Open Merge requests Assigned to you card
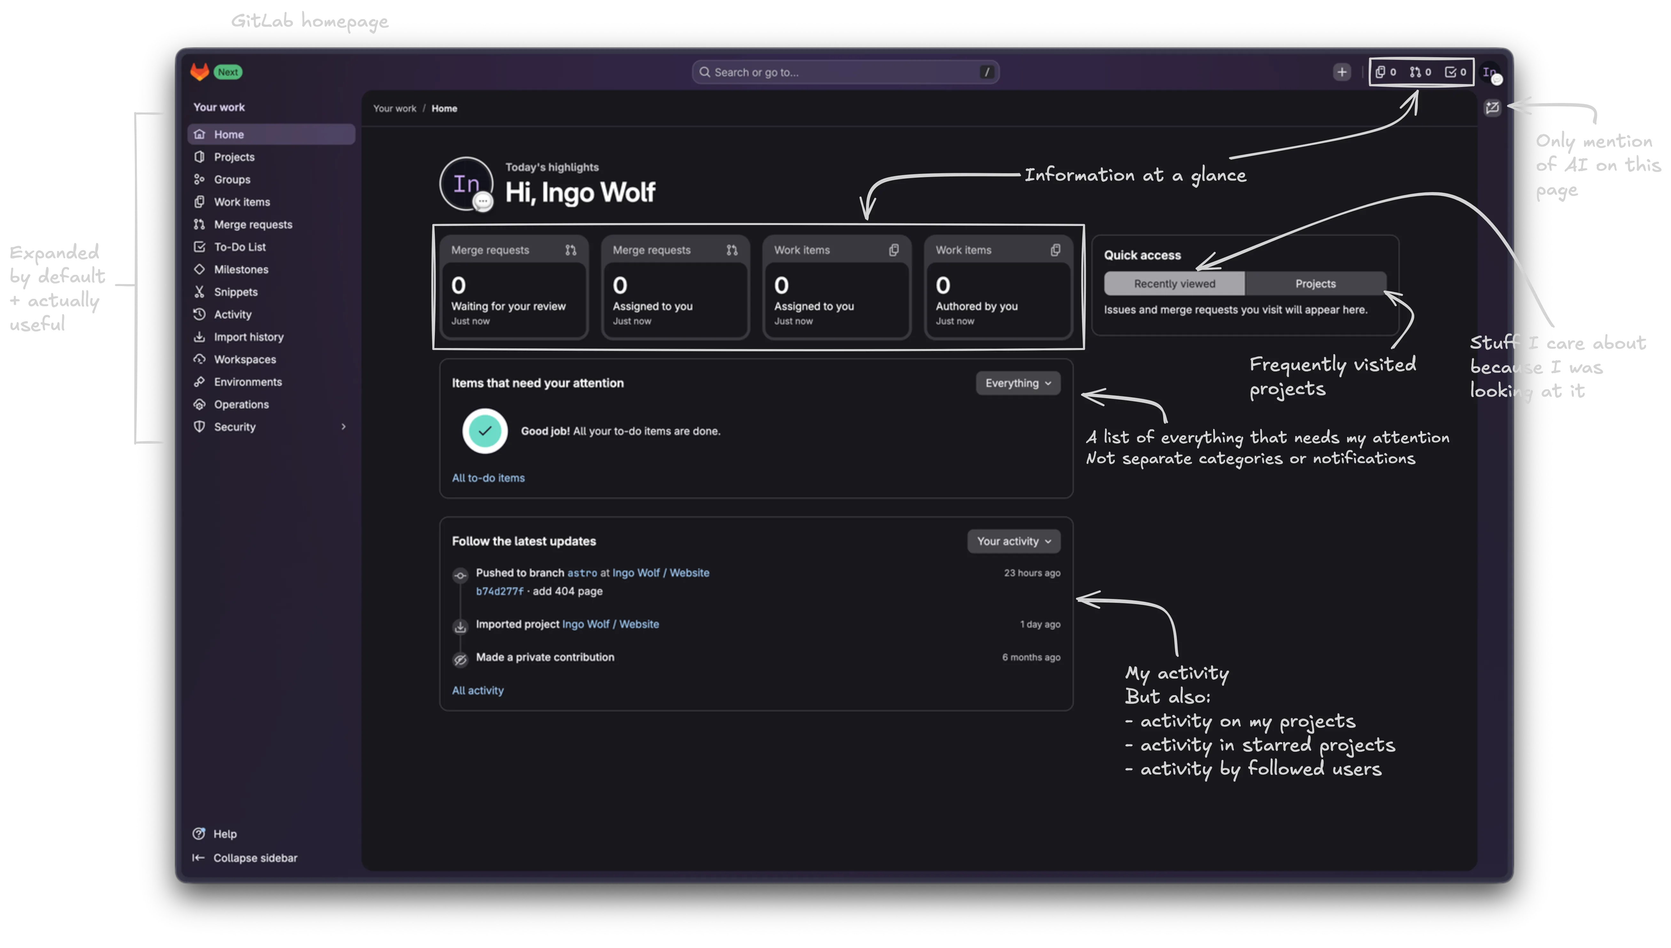Screen dimensions: 1671x948 point(675,287)
